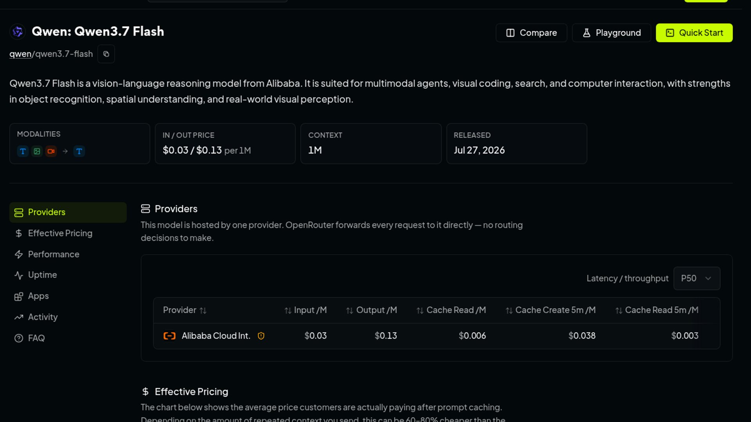Click the Qwen: Qwen3.7 Flash title
Image resolution: width=751 pixels, height=422 pixels.
98,32
